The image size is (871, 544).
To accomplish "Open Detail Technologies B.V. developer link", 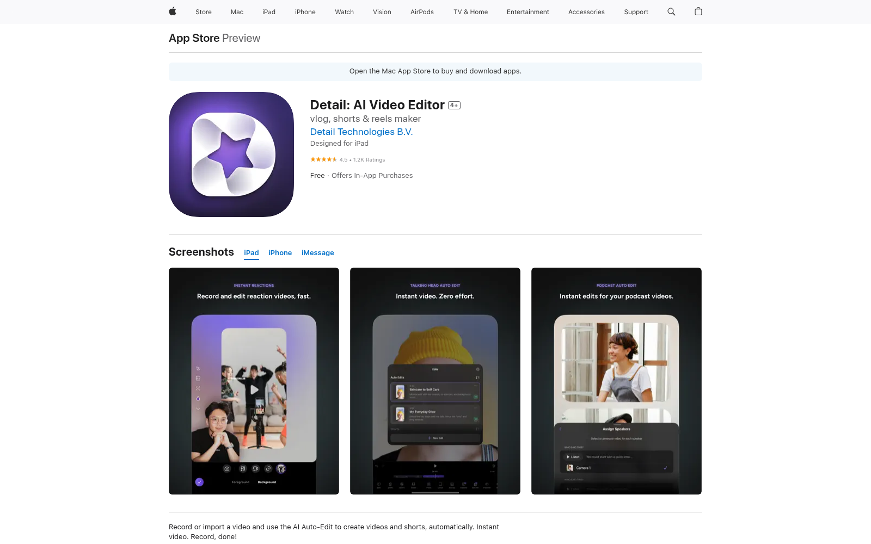I will pos(361,132).
